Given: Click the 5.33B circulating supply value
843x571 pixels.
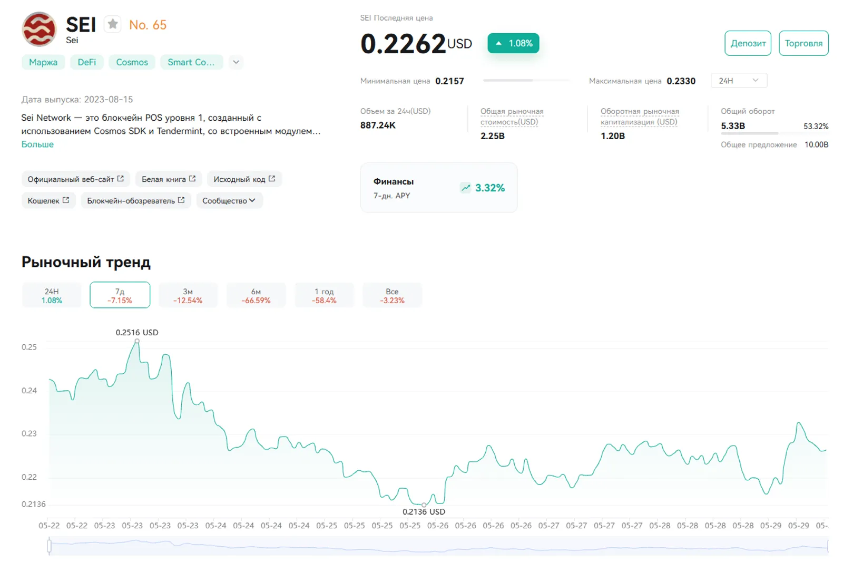Looking at the screenshot, I should point(733,126).
